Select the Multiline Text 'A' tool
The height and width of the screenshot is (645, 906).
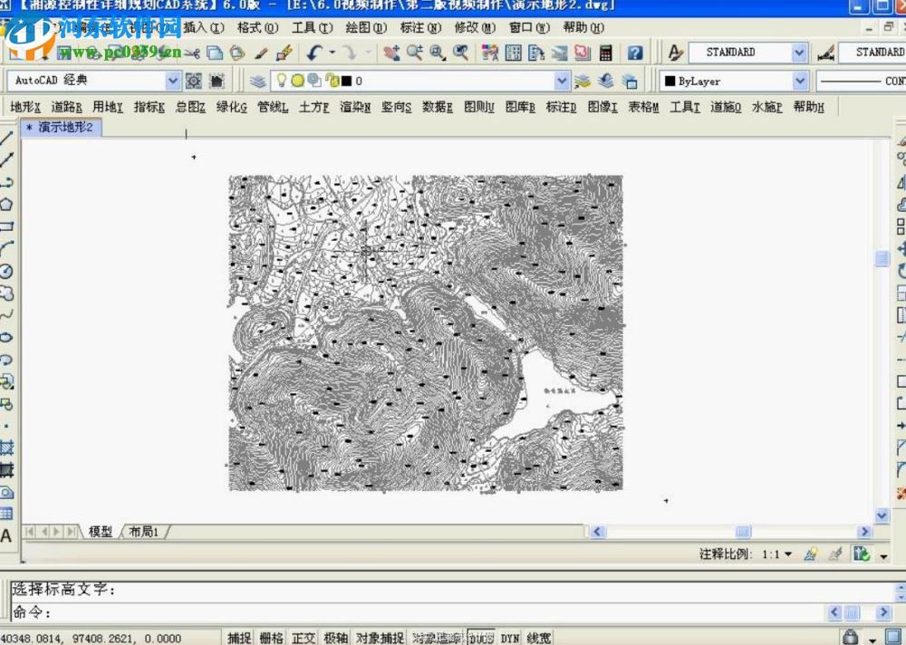[x=6, y=535]
